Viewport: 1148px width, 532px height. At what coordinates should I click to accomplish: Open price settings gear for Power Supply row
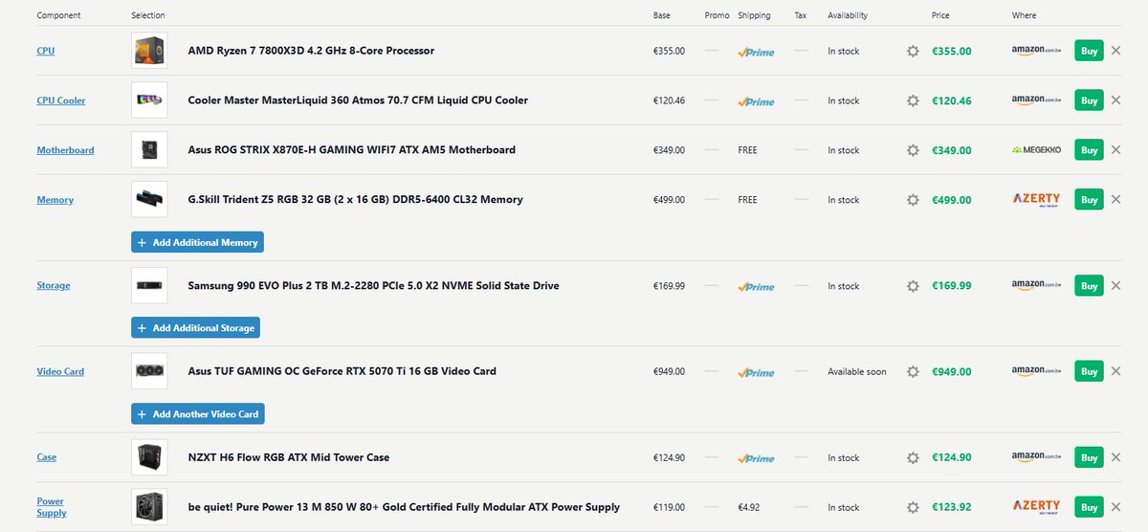[x=913, y=507]
